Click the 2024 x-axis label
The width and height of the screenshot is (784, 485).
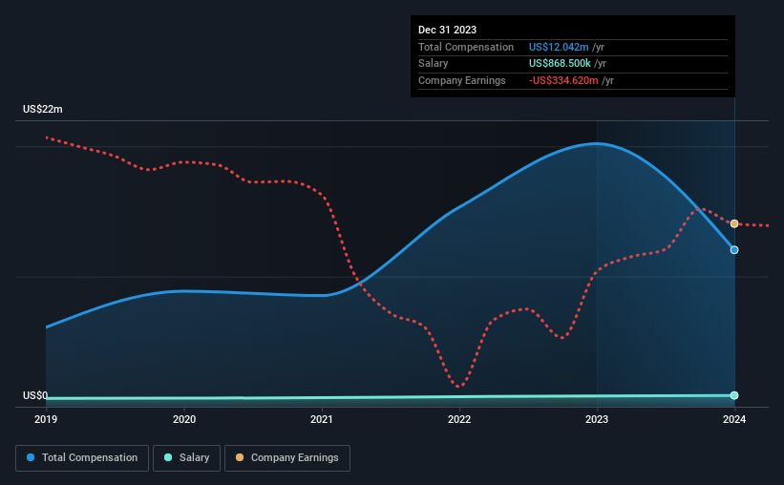point(734,419)
